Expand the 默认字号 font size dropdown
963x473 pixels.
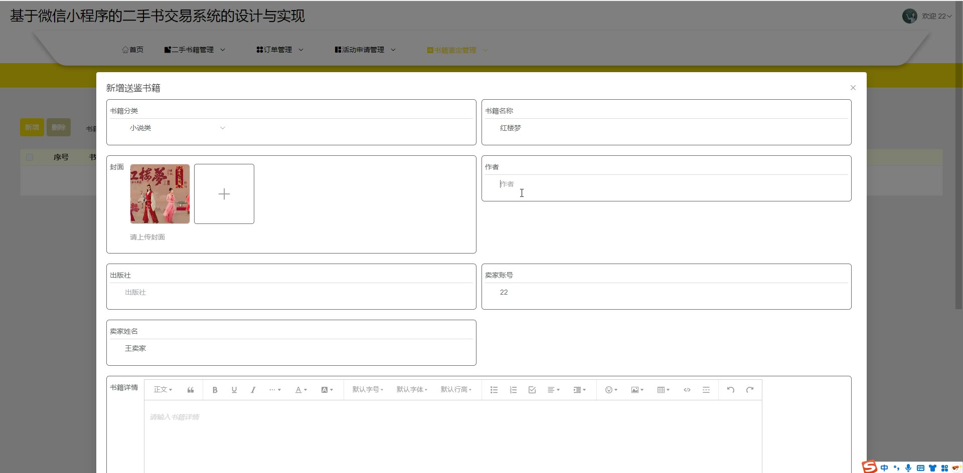coord(367,390)
